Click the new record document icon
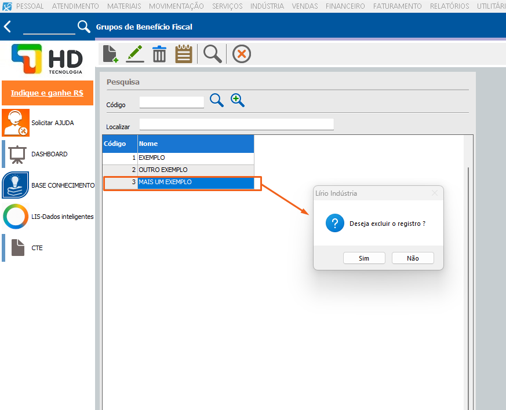506x410 pixels. (x=110, y=54)
